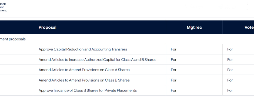Click Mgt rec 'For' for Increase Authorized Capital
254x108 pixels.
pos(173,60)
